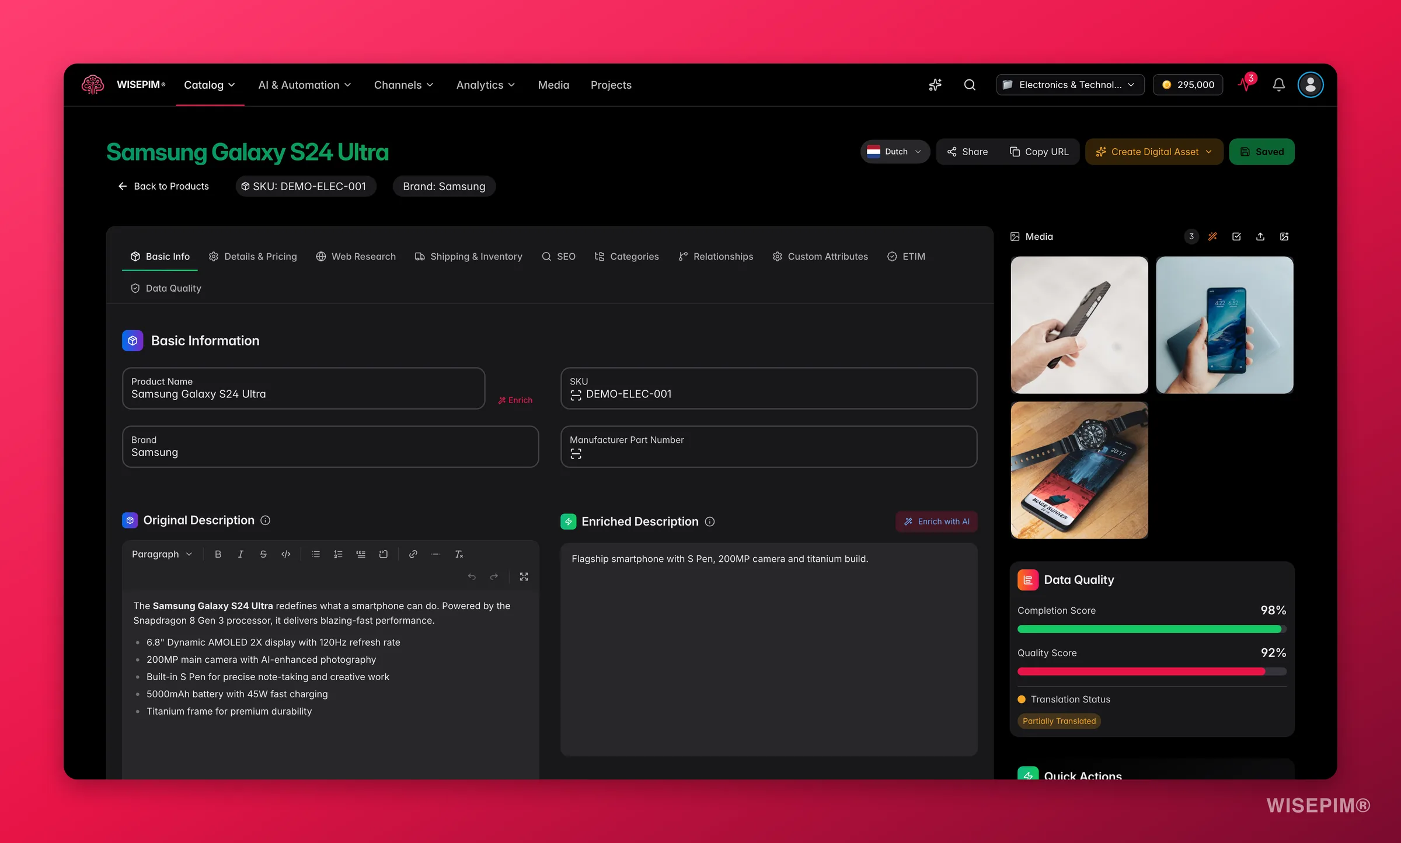Click the AI image generate icon in Media
1401x843 pixels.
click(1284, 236)
